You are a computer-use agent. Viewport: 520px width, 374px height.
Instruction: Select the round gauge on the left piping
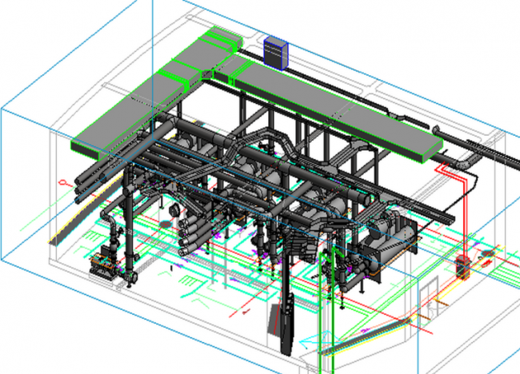170,210
